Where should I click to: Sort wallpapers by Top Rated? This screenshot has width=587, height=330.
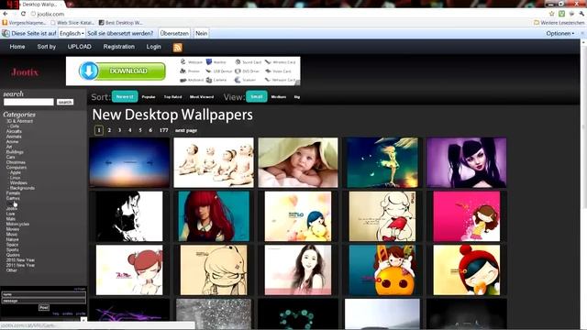pos(172,97)
